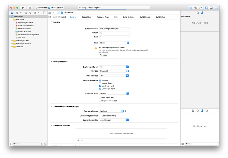Switch to the Build Phases tab
Viewport: 228px width, 158px height.
pyautogui.click(x=145, y=17)
